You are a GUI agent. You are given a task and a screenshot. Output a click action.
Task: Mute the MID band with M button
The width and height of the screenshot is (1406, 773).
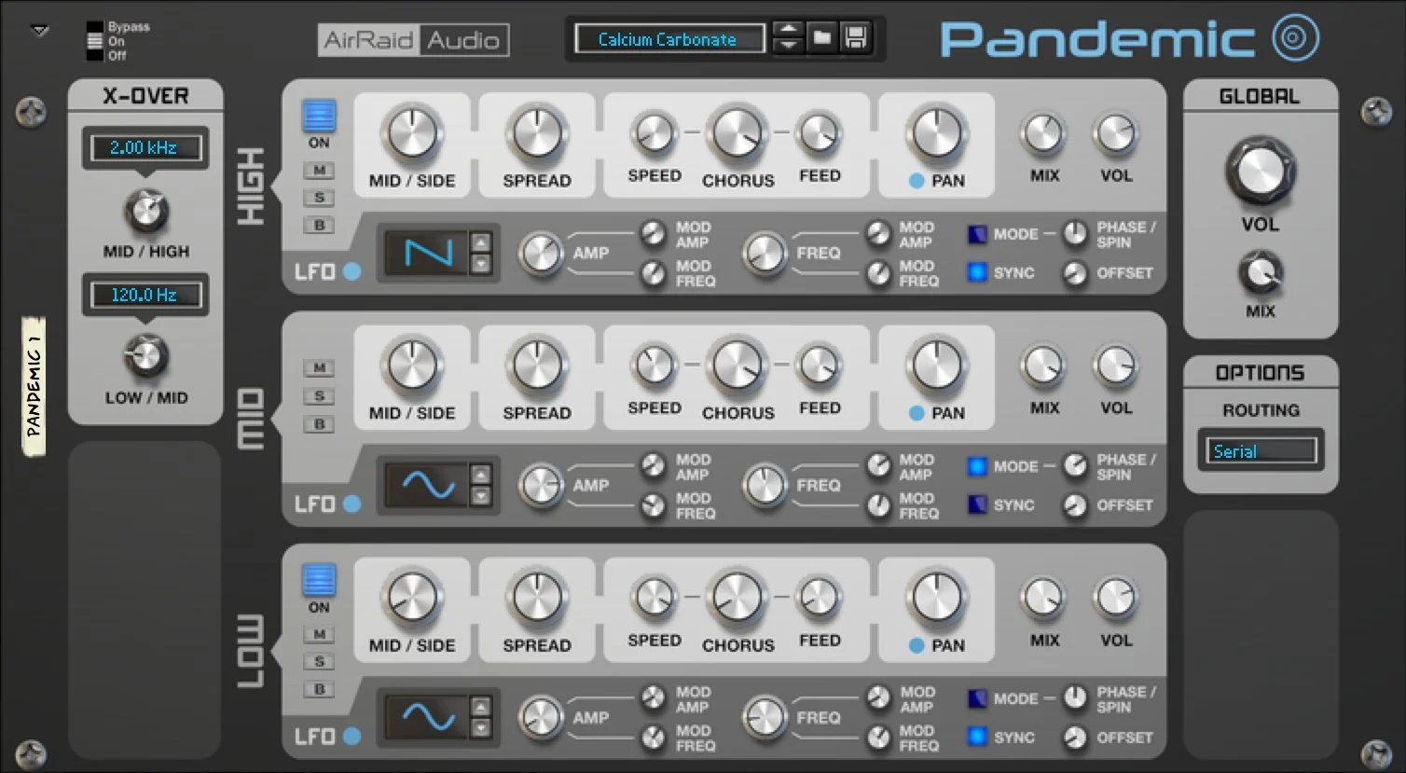click(x=319, y=368)
